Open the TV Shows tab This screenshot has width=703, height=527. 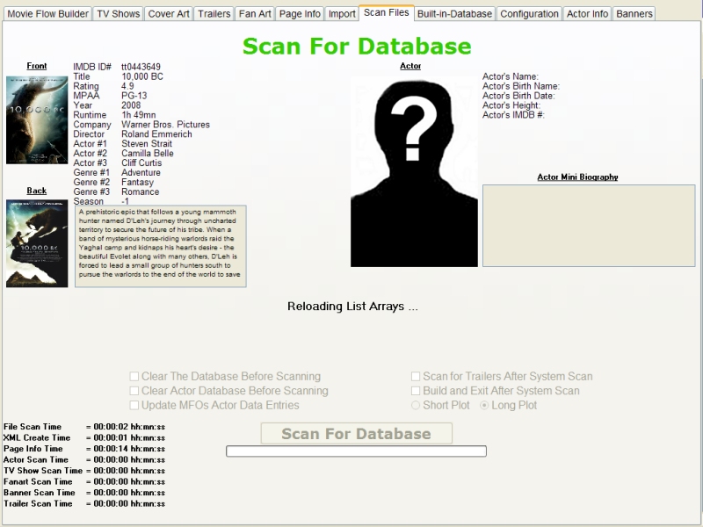(118, 14)
